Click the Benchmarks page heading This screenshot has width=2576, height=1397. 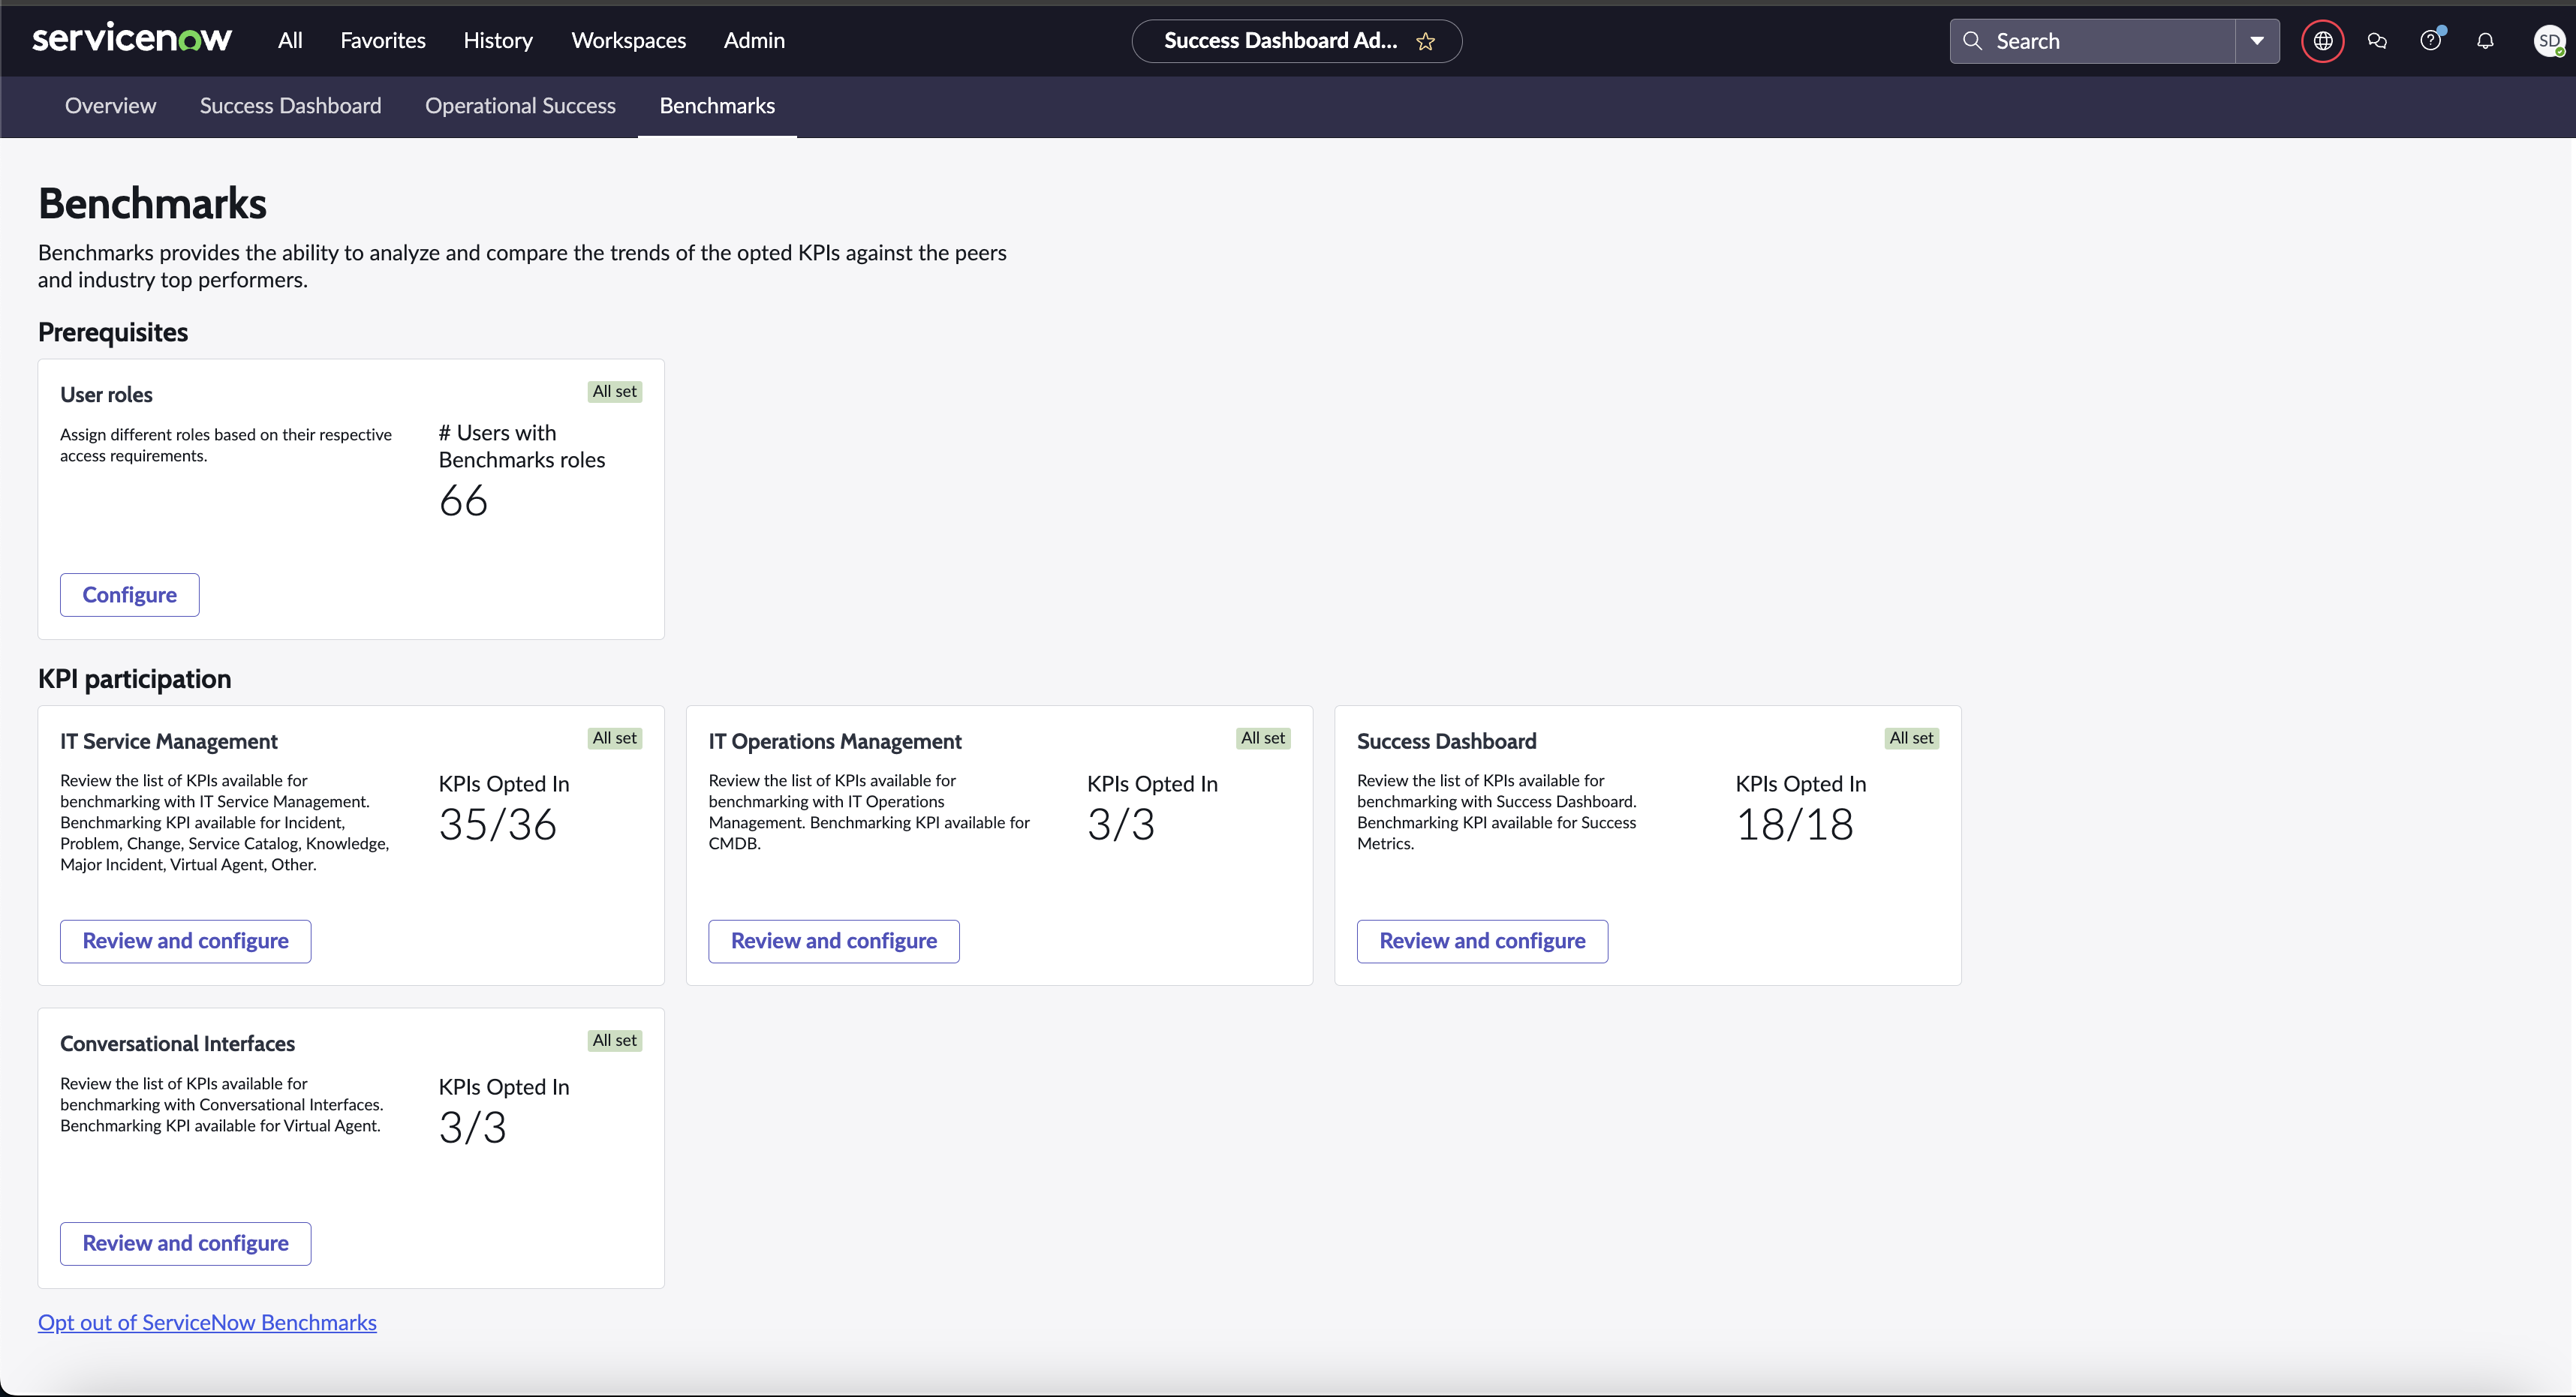point(152,204)
